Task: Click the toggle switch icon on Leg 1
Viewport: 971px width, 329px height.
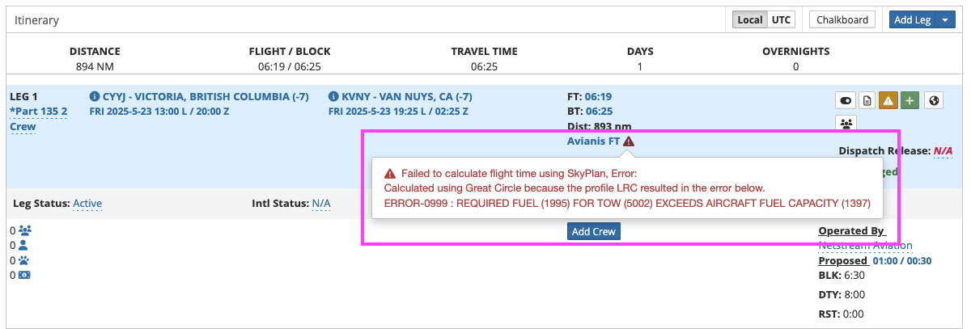Action: tap(846, 101)
